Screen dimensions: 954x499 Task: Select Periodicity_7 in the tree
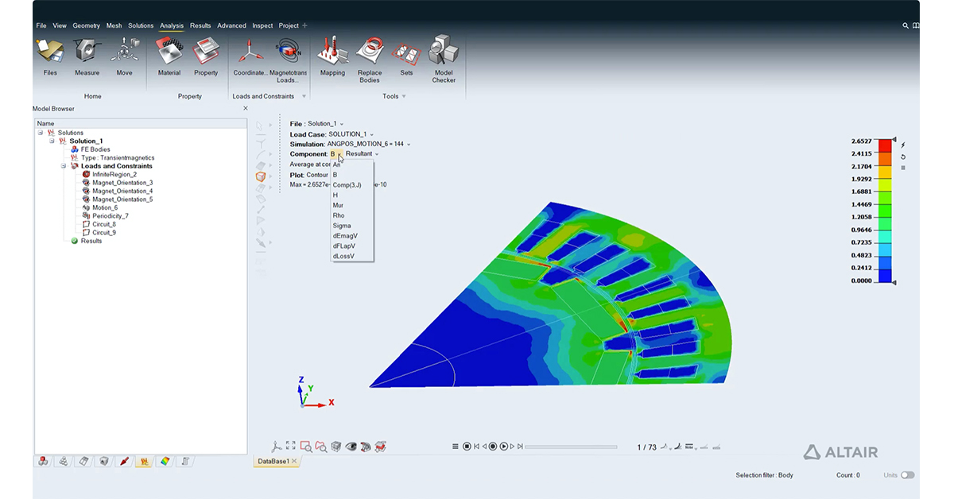pos(110,216)
